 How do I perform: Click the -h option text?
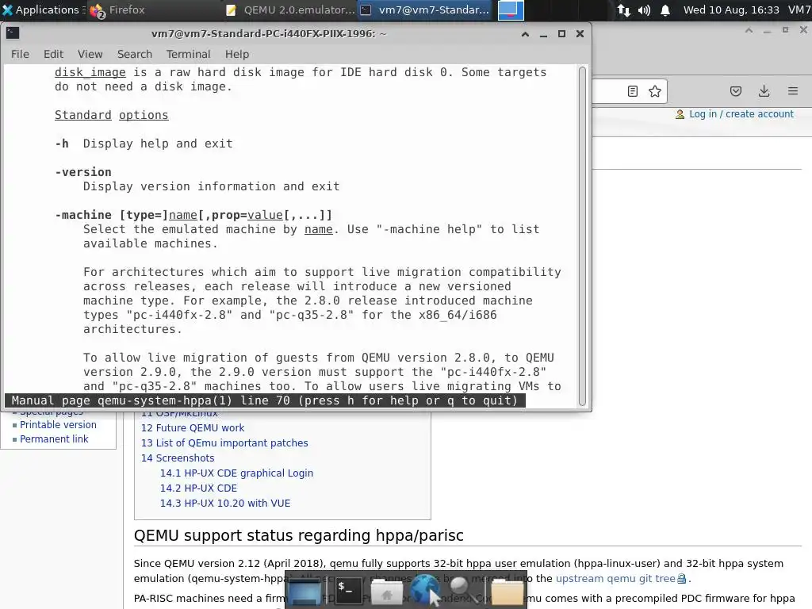[62, 144]
